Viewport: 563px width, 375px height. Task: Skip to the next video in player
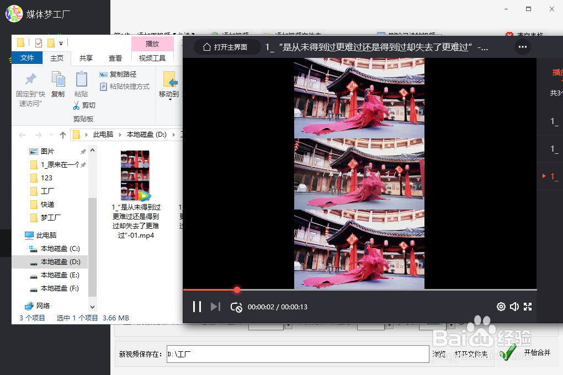tap(215, 307)
